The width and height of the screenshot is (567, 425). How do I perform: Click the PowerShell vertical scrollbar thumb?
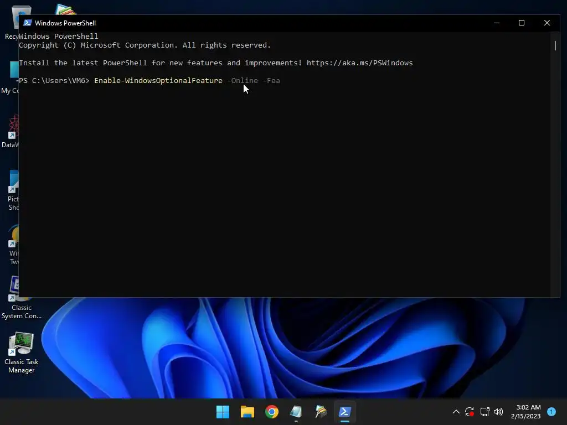(555, 45)
